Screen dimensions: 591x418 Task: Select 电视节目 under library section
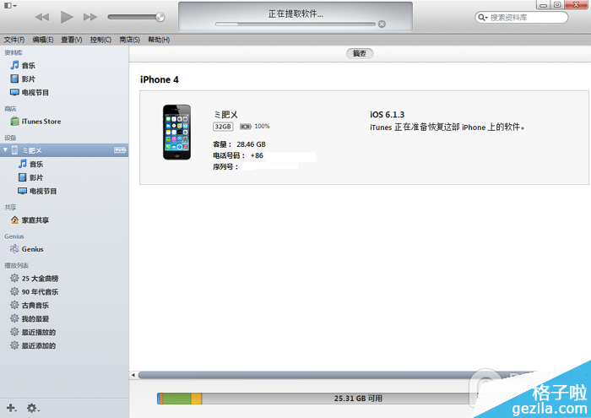tap(41, 93)
